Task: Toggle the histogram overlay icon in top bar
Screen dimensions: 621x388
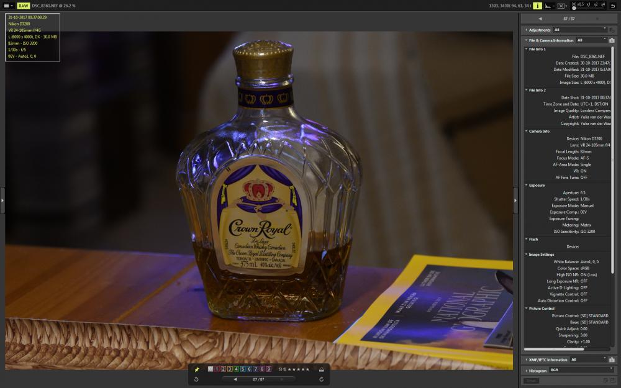Action: click(x=548, y=6)
